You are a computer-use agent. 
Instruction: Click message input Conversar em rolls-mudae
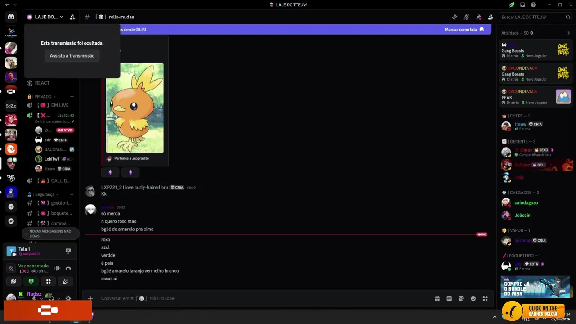(261, 298)
